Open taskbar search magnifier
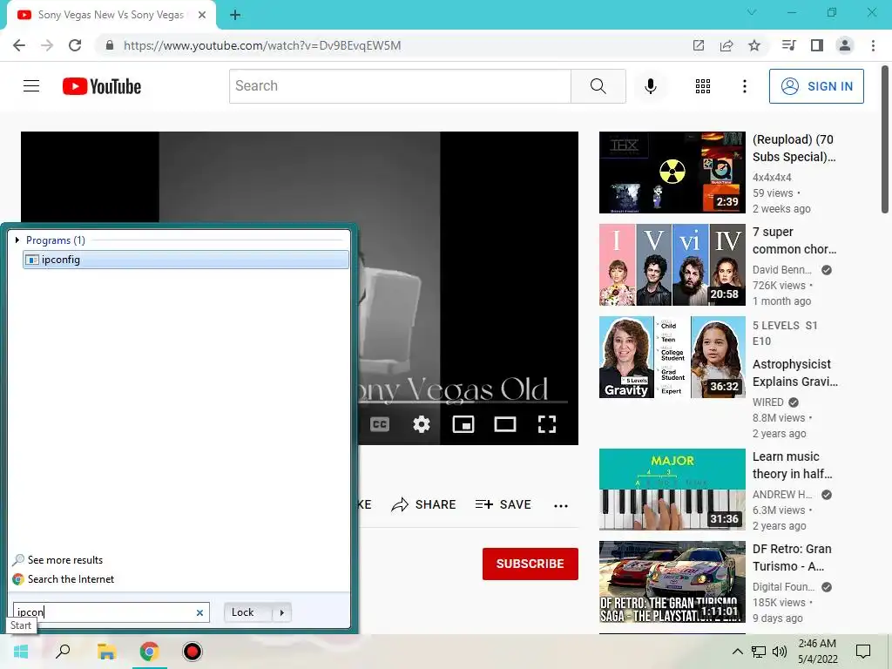The width and height of the screenshot is (892, 669). [63, 652]
